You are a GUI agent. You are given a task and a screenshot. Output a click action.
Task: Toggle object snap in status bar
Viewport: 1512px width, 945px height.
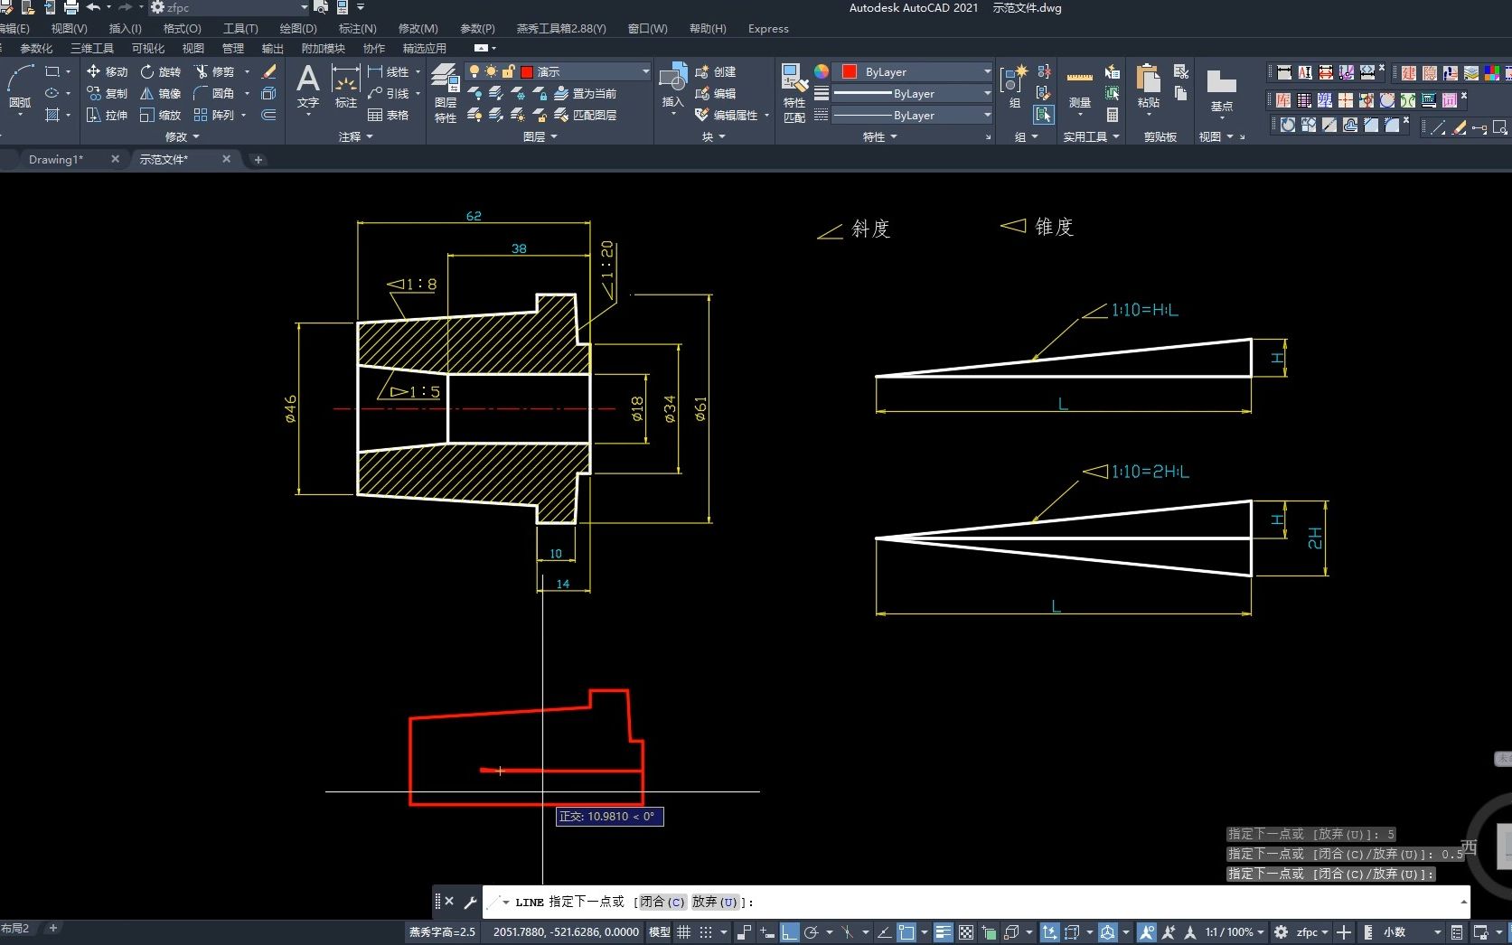pyautogui.click(x=906, y=931)
